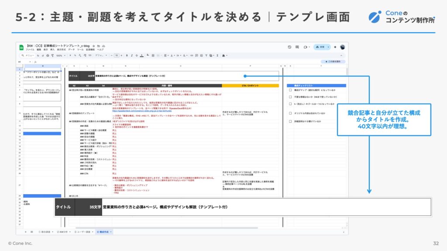This screenshot has height=251, width=447.
Task: Click the Google account avatar
Action: [x=342, y=47]
